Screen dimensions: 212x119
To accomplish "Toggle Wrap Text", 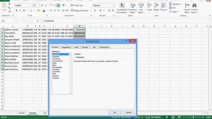I will tap(77, 5).
